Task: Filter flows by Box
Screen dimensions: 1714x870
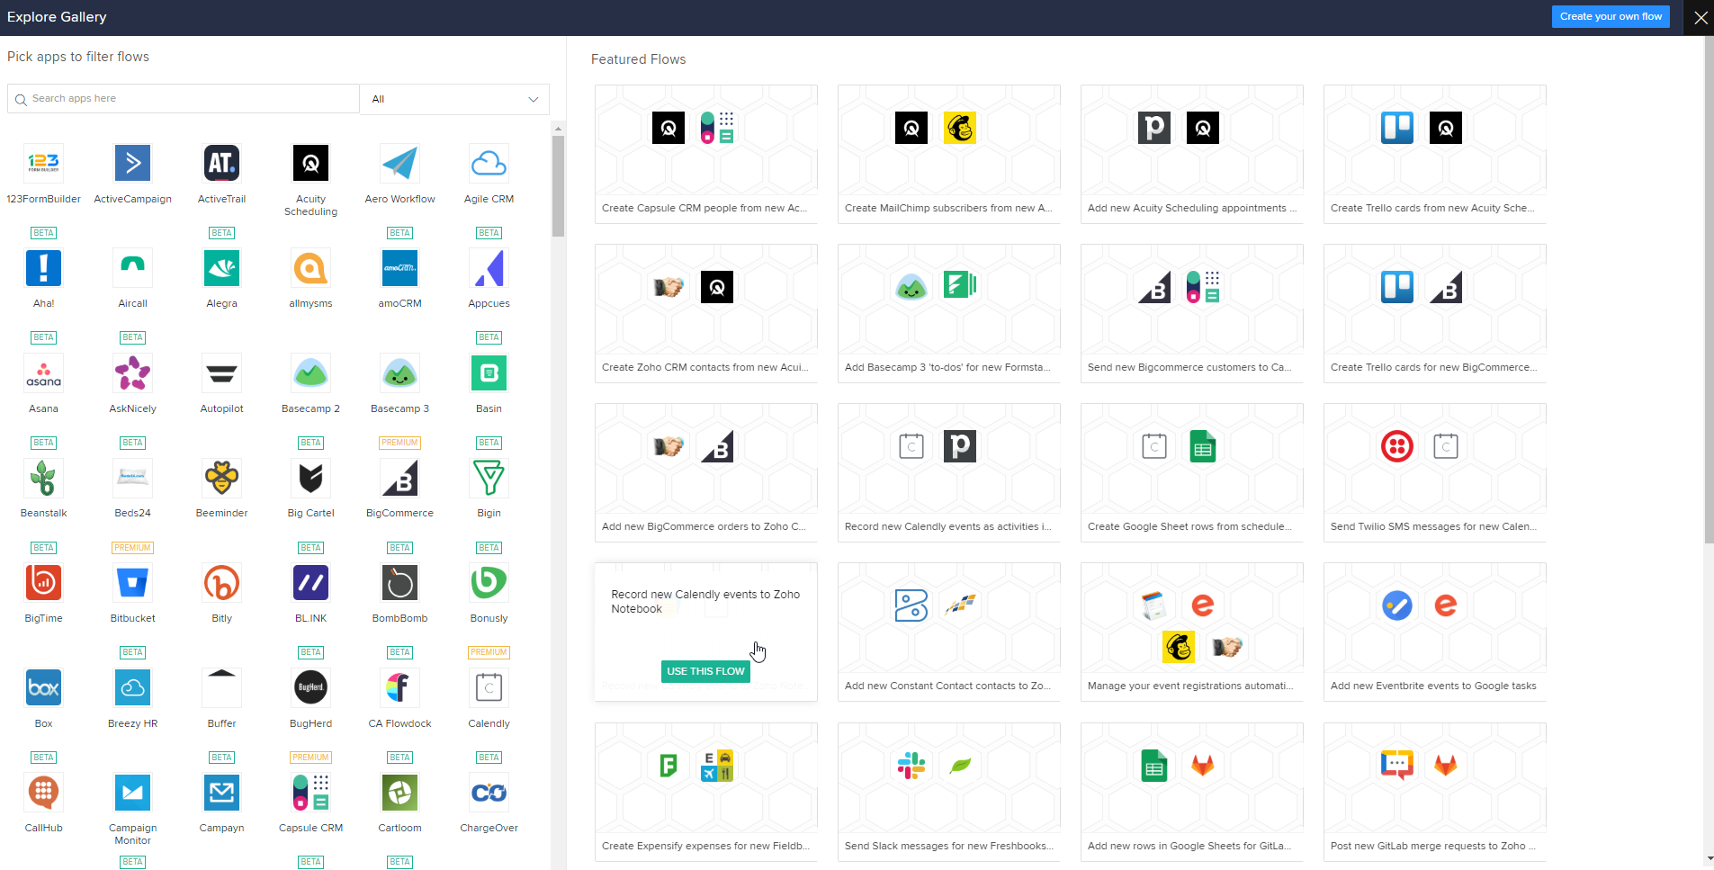Action: pyautogui.click(x=43, y=688)
